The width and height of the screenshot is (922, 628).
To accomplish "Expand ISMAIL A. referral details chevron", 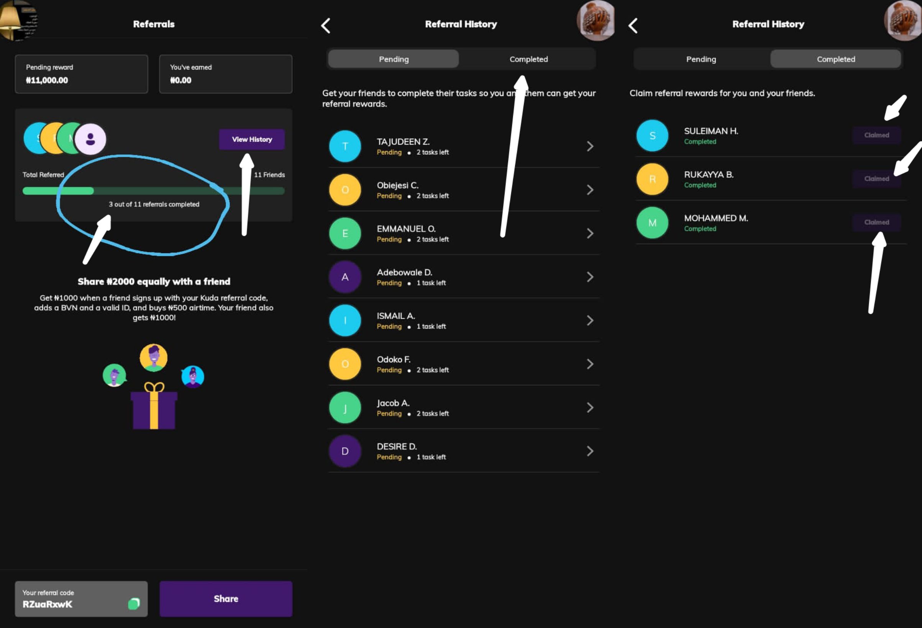I will (590, 321).
